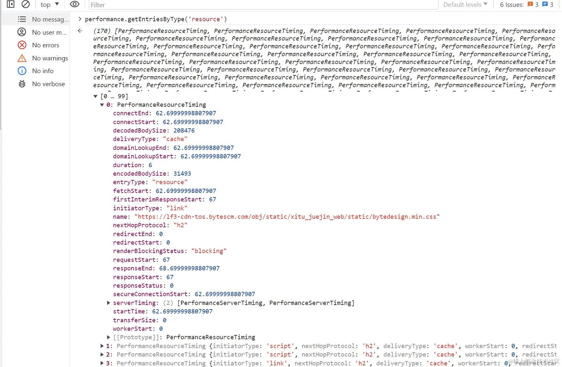Click the bytedesign.min.css URL string
Viewport: 562px width, 367px height.
click(287, 216)
